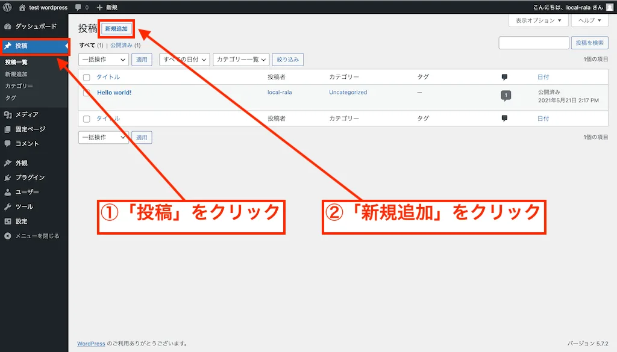Click the home icon beside test wordpress
Screen dimensions: 617x352
tap(22, 7)
